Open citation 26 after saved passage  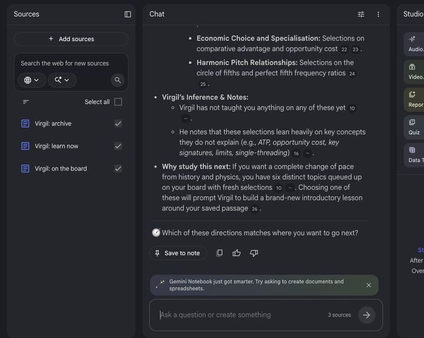[x=254, y=209]
